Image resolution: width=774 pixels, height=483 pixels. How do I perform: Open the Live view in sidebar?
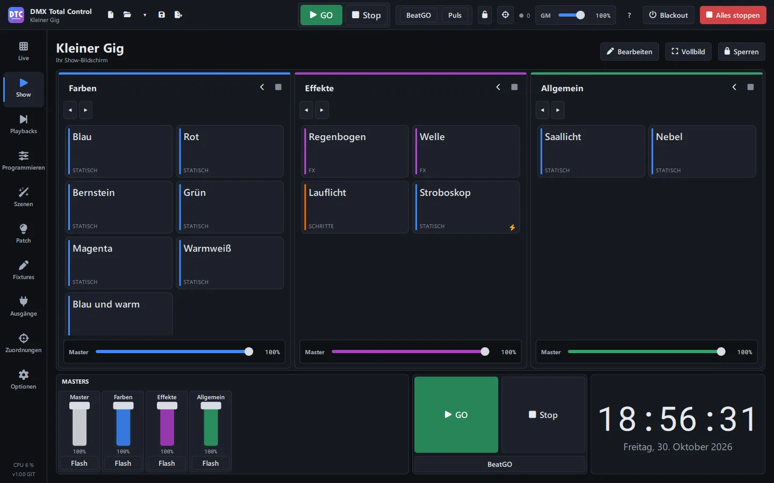tap(24, 52)
